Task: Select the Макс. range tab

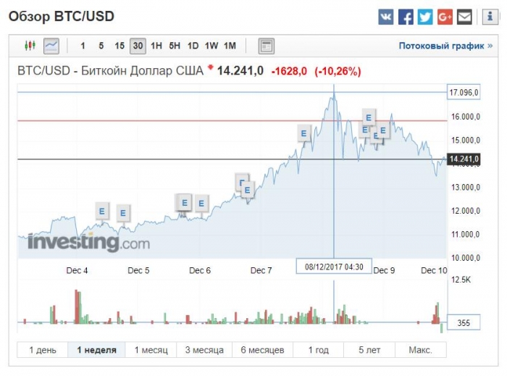Action: 420,350
